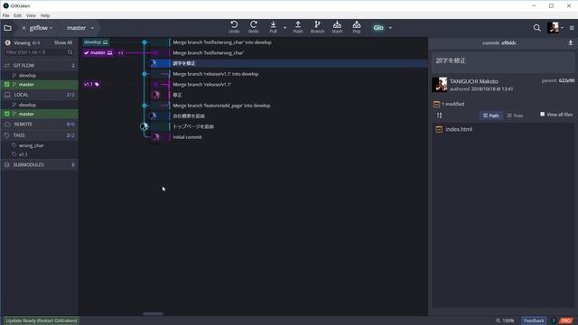Image resolution: width=578 pixels, height=325 pixels.
Task: Collapse the LOCAL section
Action: [x=40, y=95]
